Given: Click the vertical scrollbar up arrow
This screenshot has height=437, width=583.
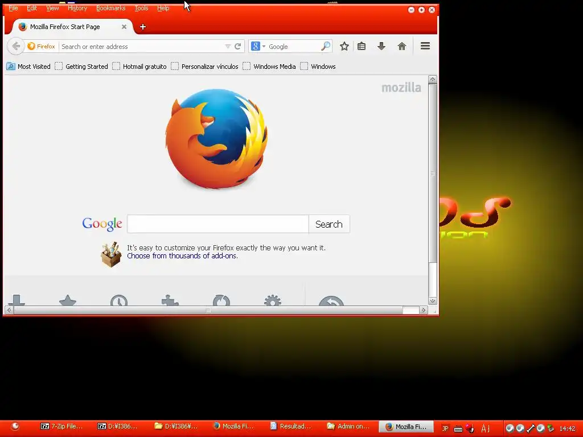Looking at the screenshot, I should 433,79.
